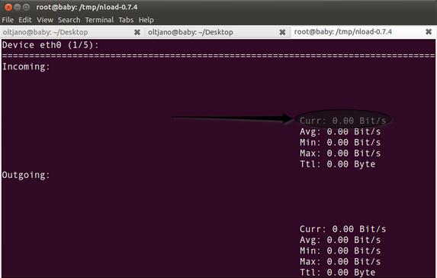
Task: Open the Terminal menu
Action: coord(99,20)
